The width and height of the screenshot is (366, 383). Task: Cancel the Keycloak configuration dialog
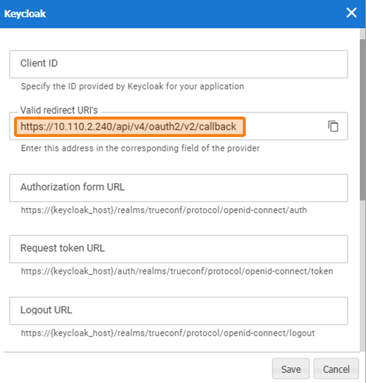click(x=336, y=369)
